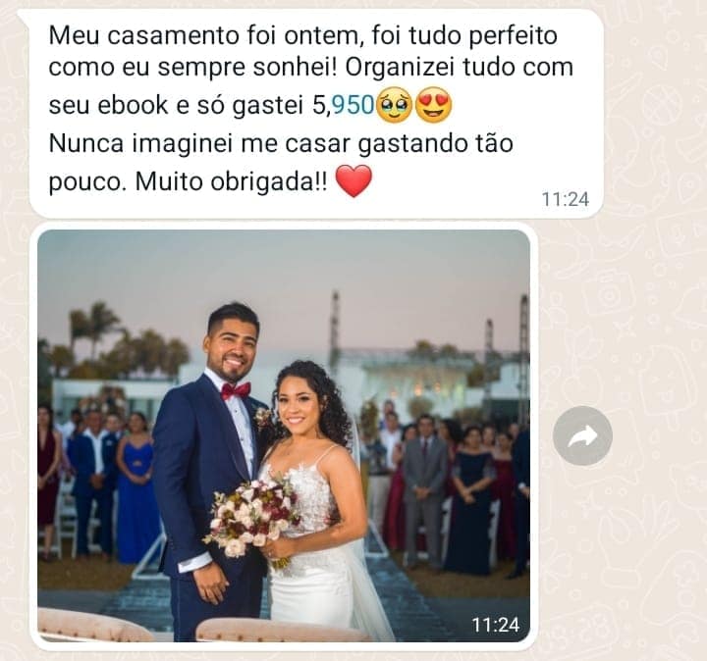Tap the groom's red bow tie in photo

(236, 391)
